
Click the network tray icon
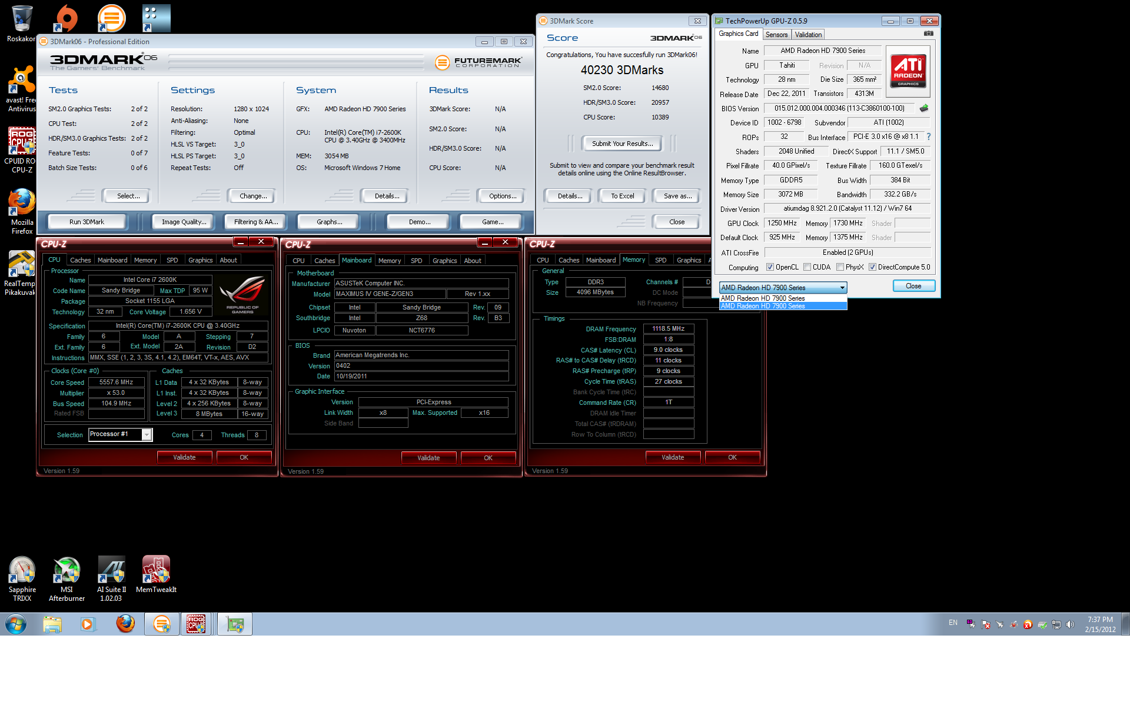pos(1056,624)
